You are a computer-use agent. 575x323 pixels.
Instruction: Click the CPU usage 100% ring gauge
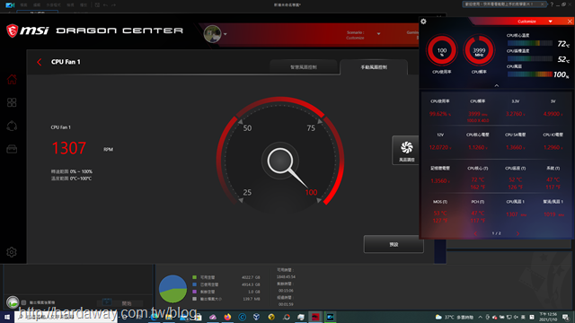441,51
